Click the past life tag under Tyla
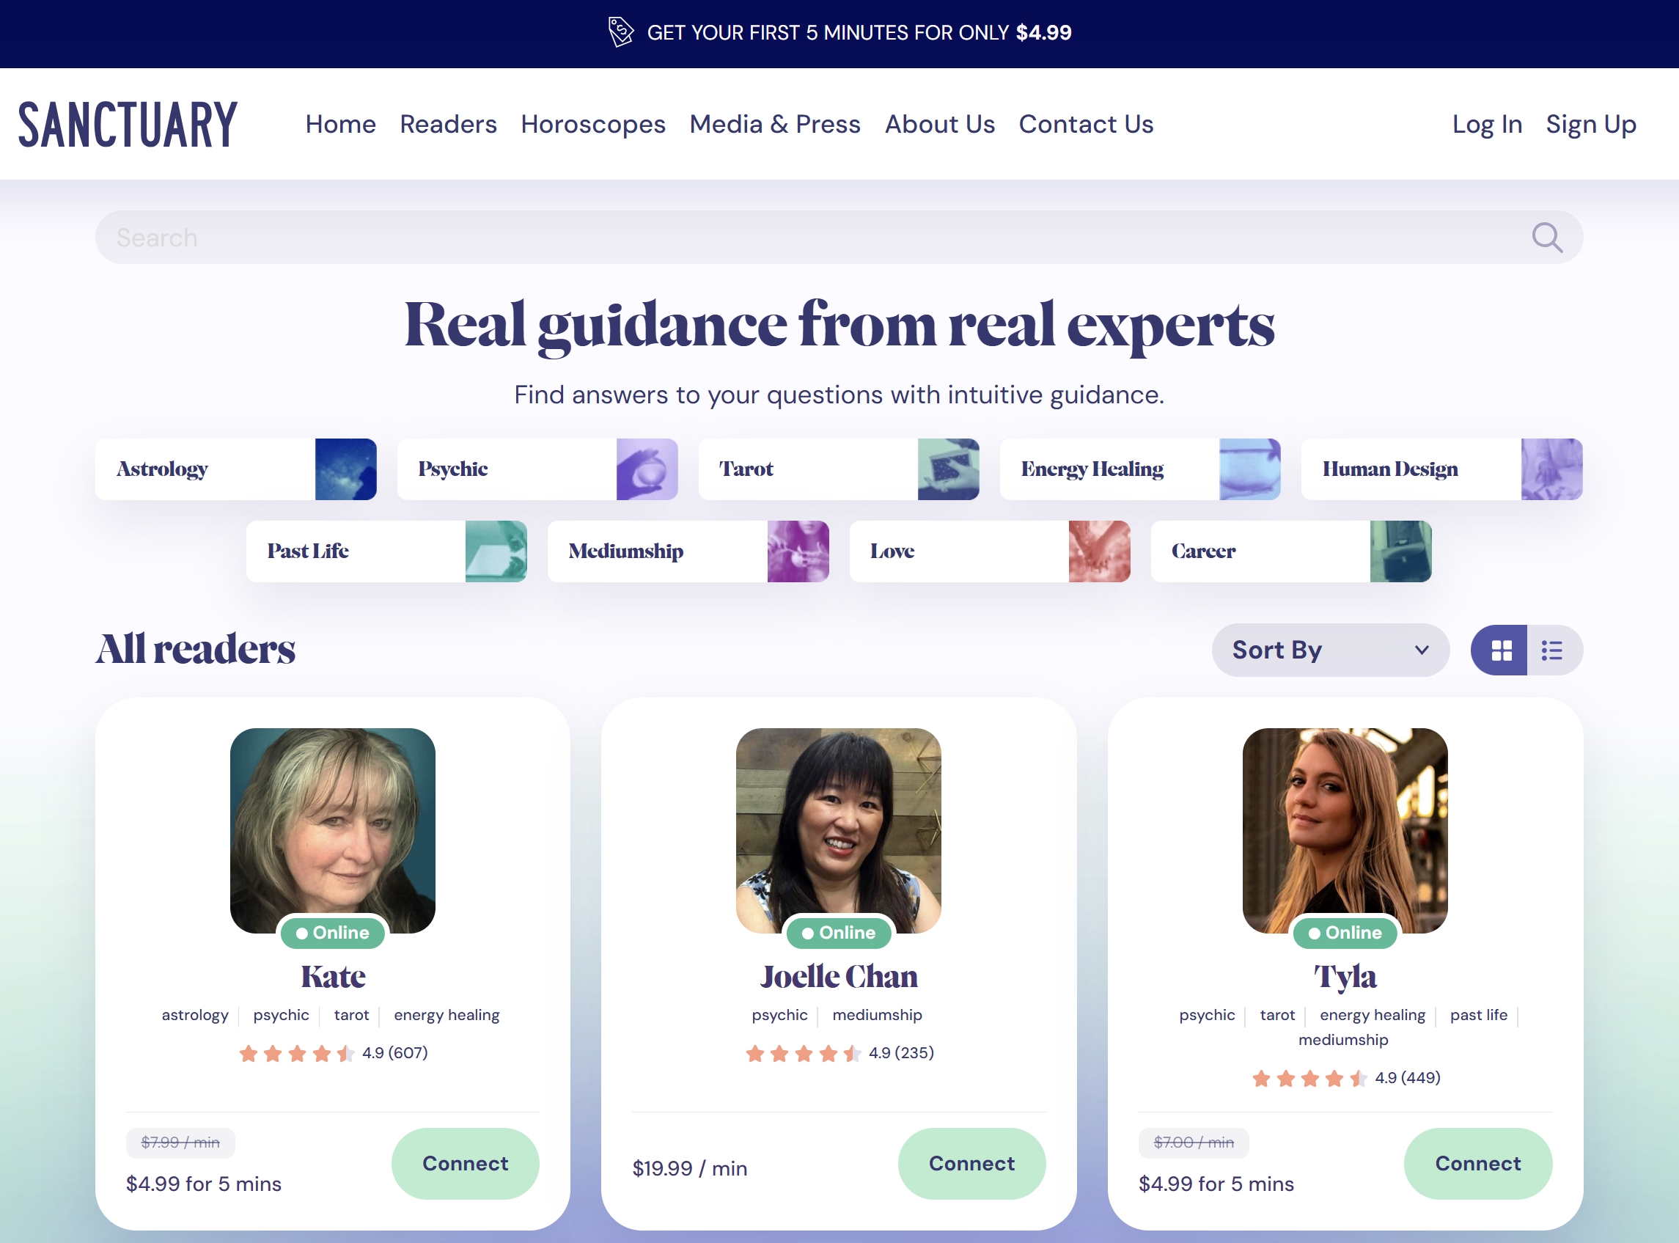This screenshot has width=1679, height=1243. coord(1479,1015)
